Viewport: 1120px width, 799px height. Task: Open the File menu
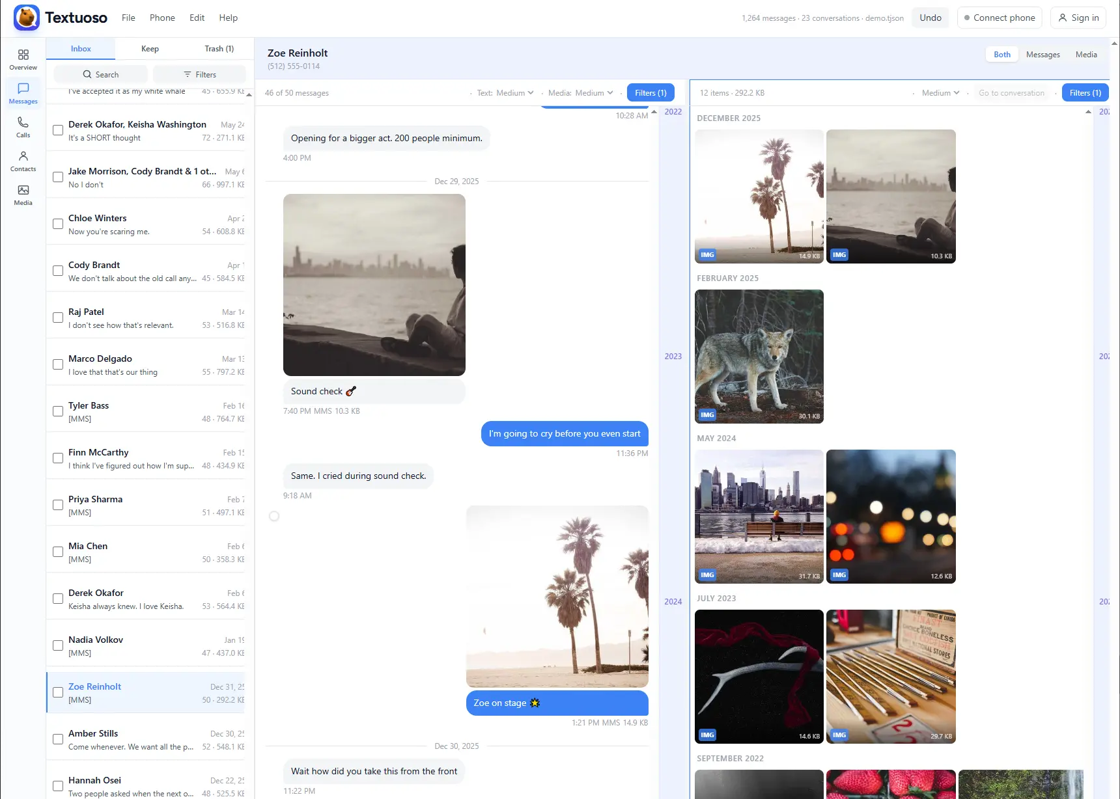coord(128,18)
